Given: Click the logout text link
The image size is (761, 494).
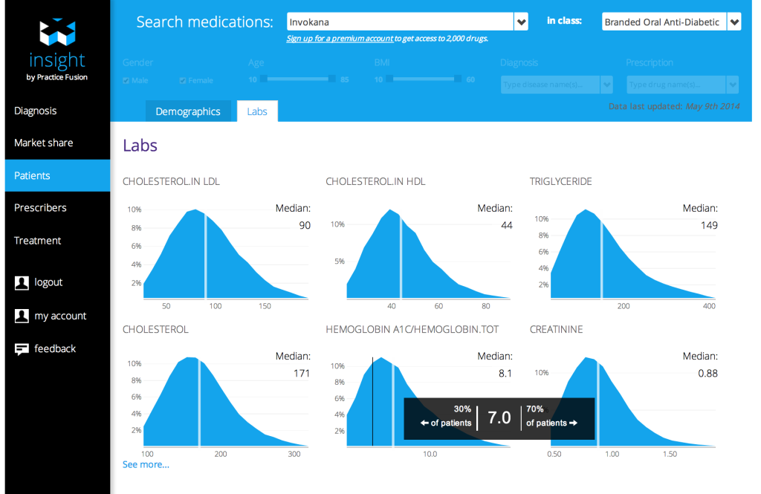Looking at the screenshot, I should click(48, 282).
